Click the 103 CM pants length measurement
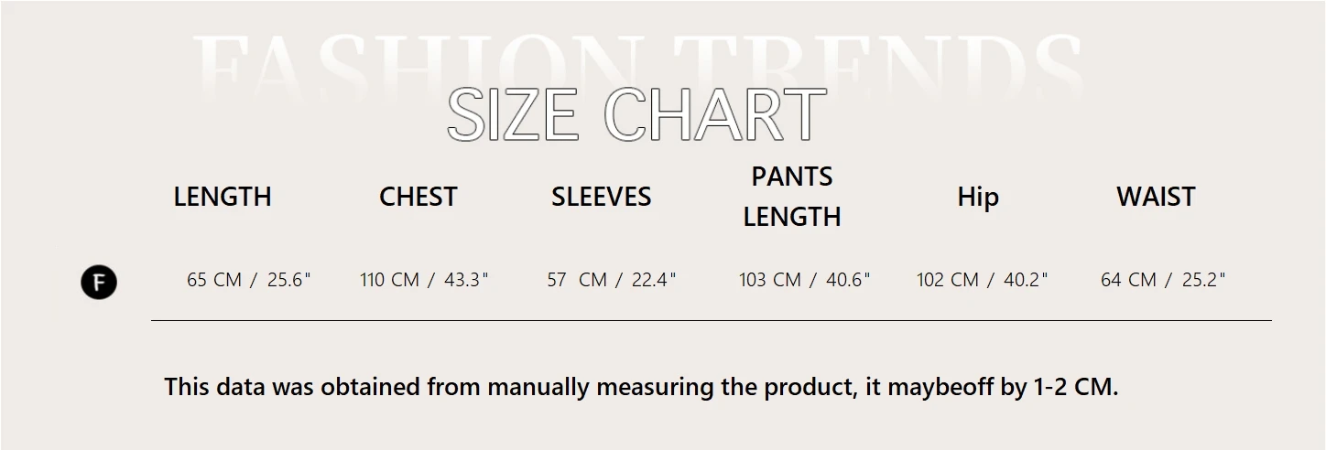Image resolution: width=1326 pixels, height=450 pixels. click(769, 280)
